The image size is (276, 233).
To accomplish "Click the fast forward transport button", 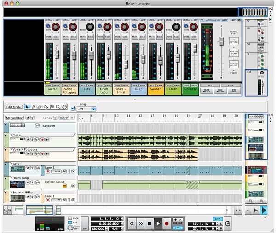I will click(x=140, y=224).
